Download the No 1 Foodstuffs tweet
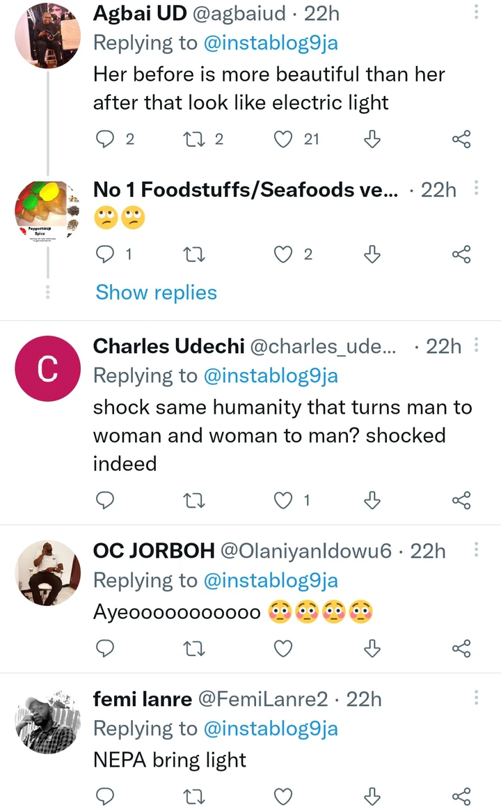501x812 pixels. [x=372, y=255]
